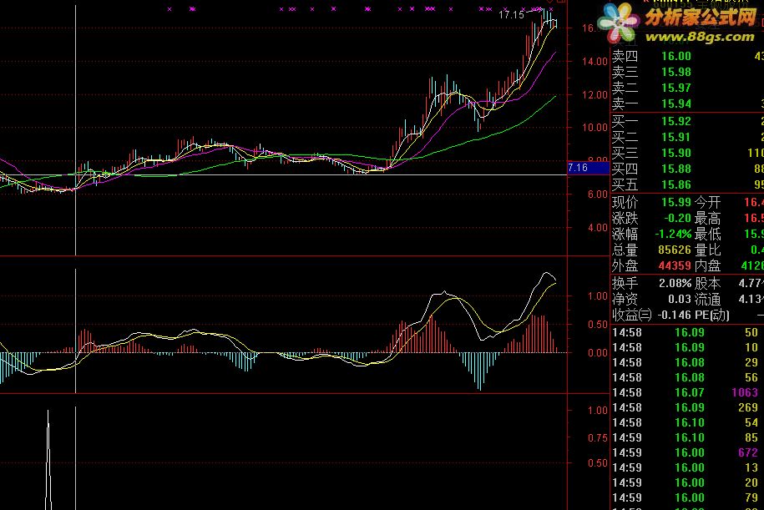Select the 卖三 row priced 15.98
The image size is (764, 510).
[687, 72]
